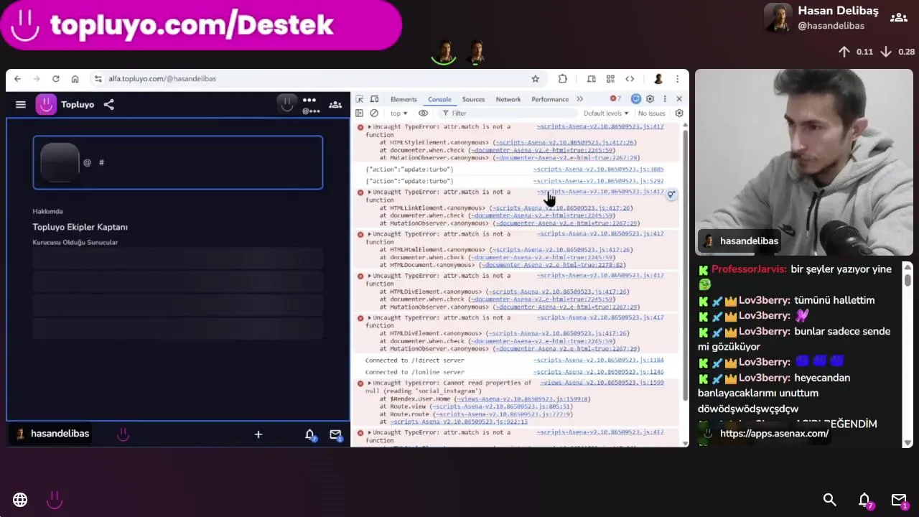Reload the browser page
The width and height of the screenshot is (919, 517).
tap(55, 79)
